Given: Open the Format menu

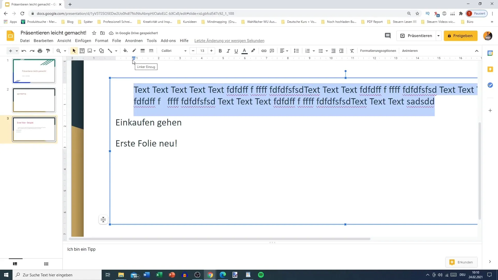Looking at the screenshot, I should (x=102, y=41).
